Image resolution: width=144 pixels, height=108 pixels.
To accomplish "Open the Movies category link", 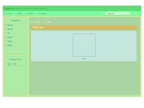I will 10,29.
